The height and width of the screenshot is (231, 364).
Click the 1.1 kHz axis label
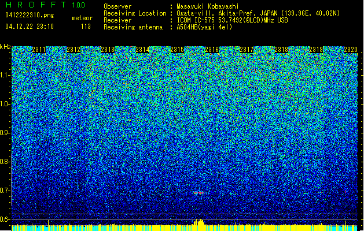(x=5, y=75)
